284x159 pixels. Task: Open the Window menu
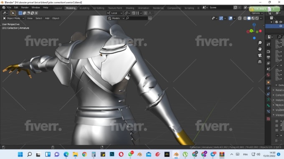[35, 7]
